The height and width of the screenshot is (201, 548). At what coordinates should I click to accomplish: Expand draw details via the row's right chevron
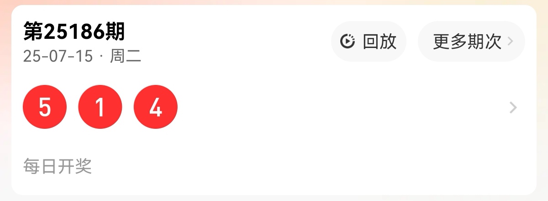pyautogui.click(x=513, y=108)
